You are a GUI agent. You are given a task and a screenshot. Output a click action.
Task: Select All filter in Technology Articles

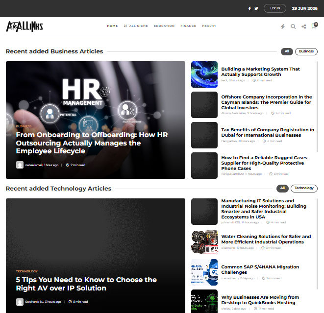point(282,188)
